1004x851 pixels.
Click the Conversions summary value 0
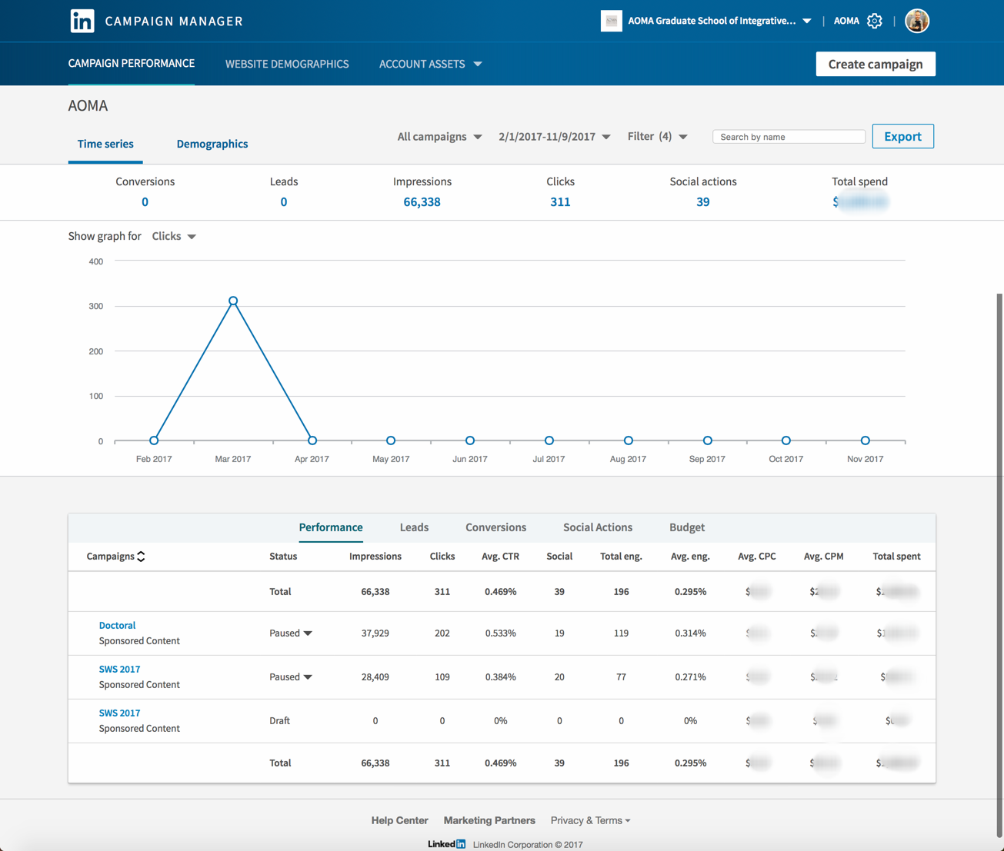[145, 202]
